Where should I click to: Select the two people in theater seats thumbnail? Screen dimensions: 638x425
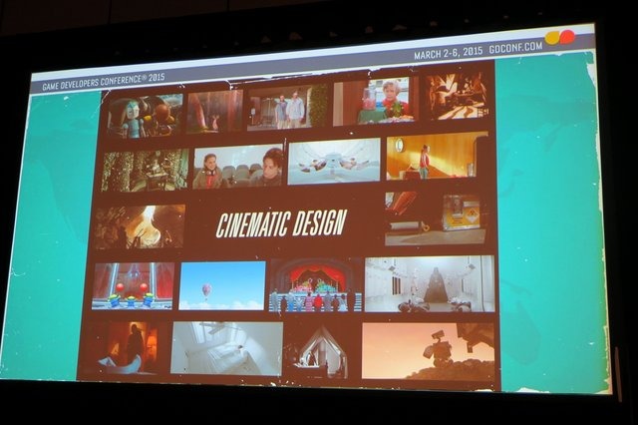point(238,167)
